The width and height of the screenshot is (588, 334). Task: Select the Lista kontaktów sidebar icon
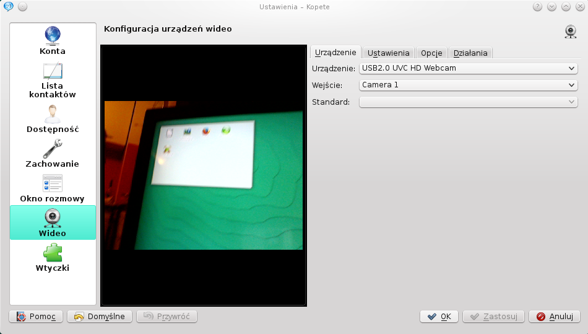tap(53, 71)
